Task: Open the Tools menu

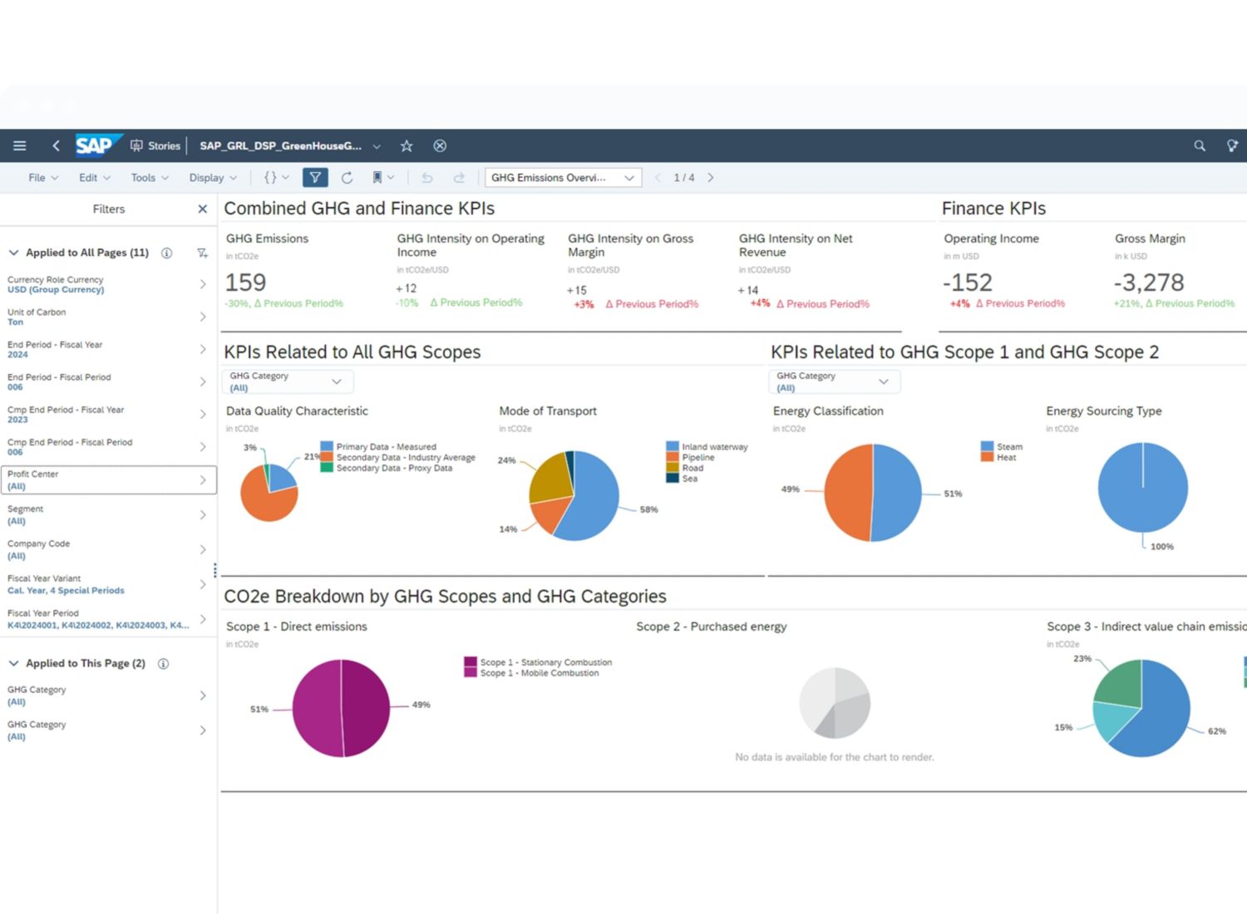Action: point(149,178)
